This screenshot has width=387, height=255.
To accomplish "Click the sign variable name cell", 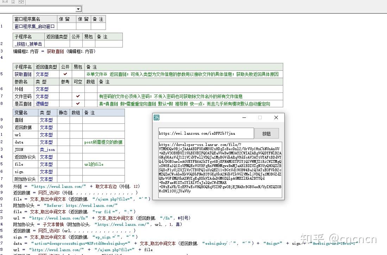I will pos(19,171).
